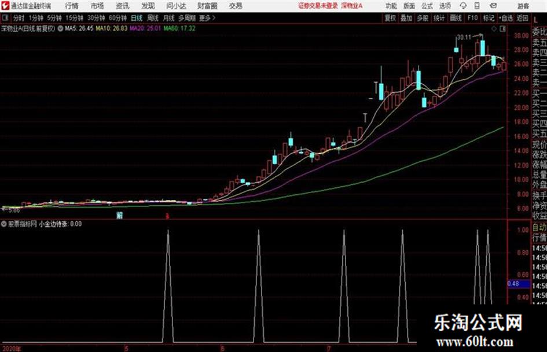Image resolution: width=547 pixels, height=352 pixels.
Task: Open the 行情 menu
Action: pyautogui.click(x=72, y=6)
